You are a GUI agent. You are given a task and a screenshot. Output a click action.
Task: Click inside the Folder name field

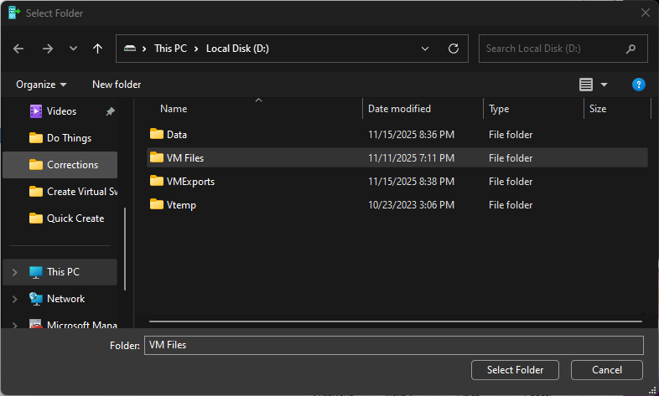[x=393, y=345]
